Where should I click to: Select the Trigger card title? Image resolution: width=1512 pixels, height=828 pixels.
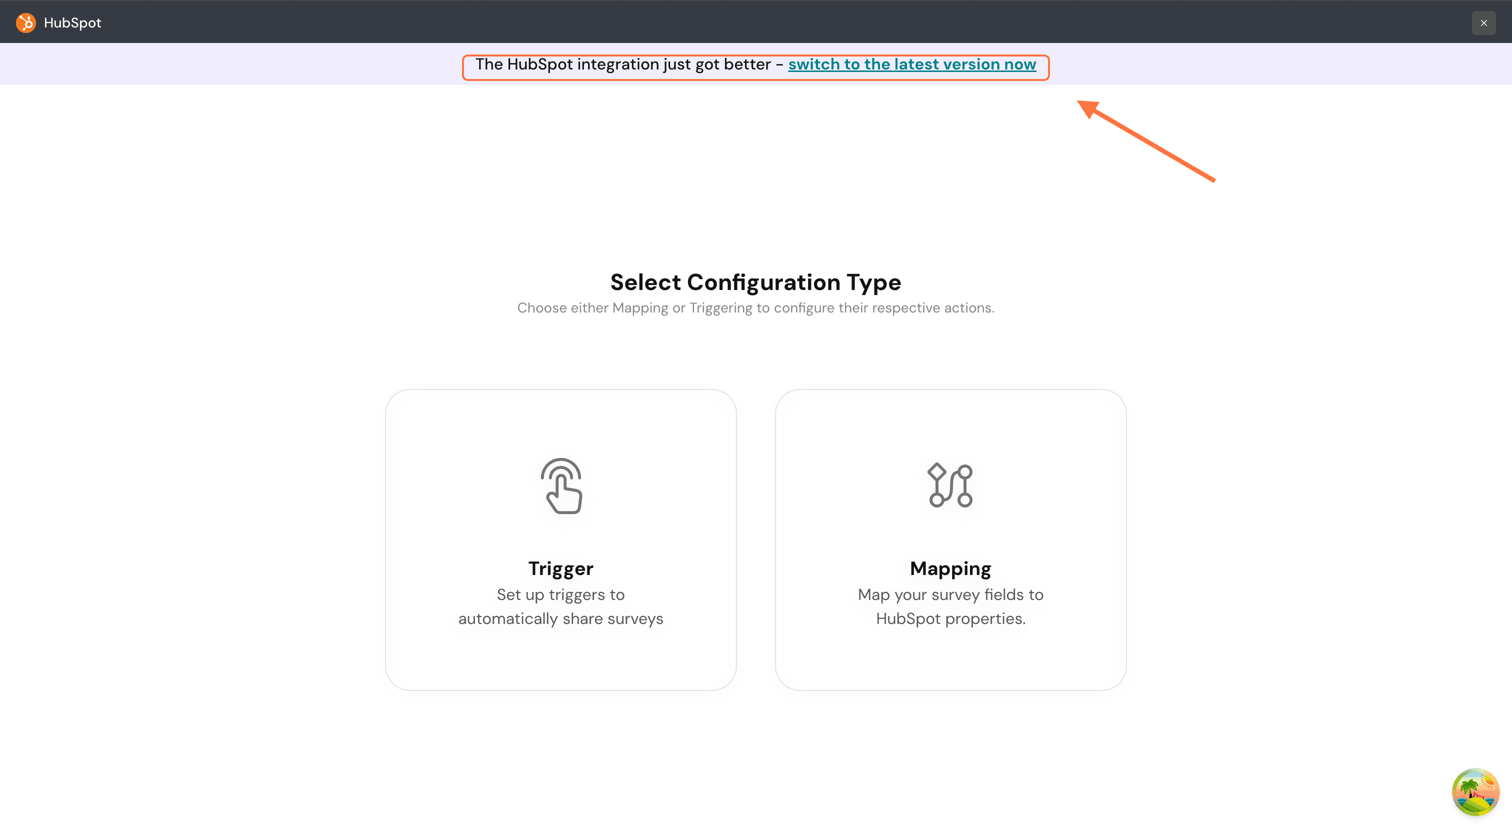(560, 568)
